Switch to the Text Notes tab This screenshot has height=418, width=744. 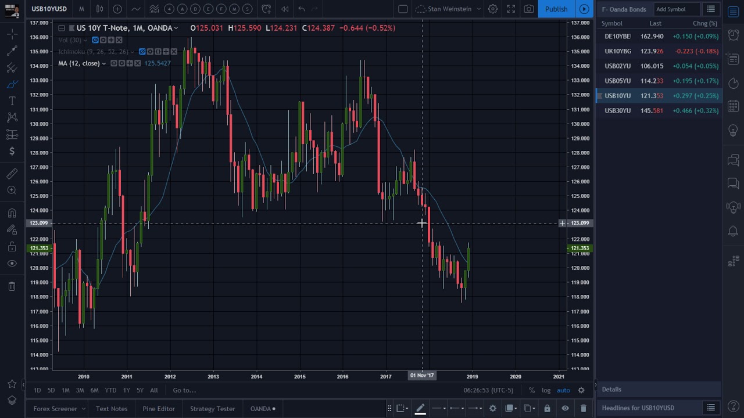(112, 409)
